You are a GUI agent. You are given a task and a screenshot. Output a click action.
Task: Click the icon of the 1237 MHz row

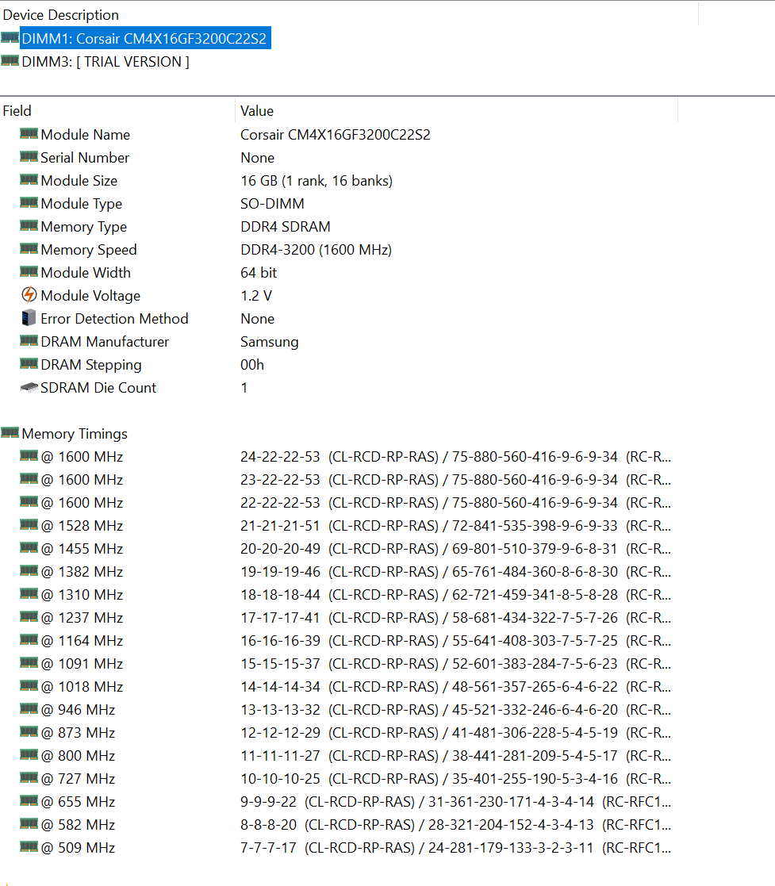pyautogui.click(x=29, y=616)
